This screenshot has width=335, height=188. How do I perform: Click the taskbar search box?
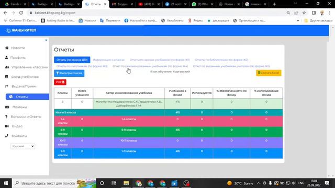point(54,183)
